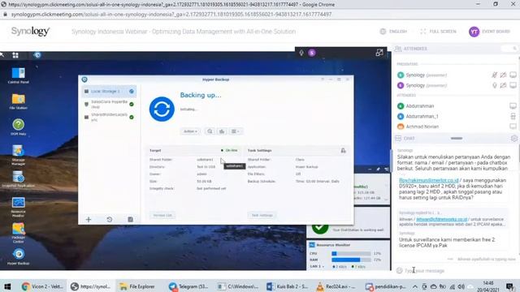Click RAM usage bar in Resource Monitor widget
Viewport: 520px width, 292px height.
tap(351, 260)
